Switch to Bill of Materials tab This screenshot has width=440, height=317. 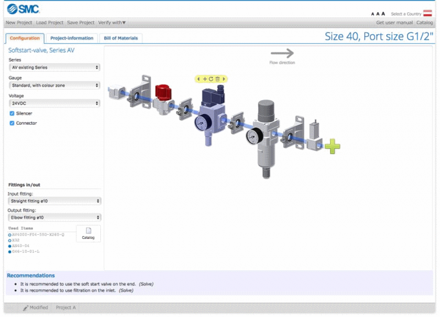(x=120, y=38)
